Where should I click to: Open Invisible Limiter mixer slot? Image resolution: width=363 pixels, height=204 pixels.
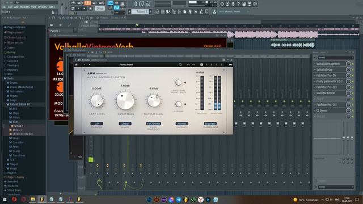click(x=330, y=93)
